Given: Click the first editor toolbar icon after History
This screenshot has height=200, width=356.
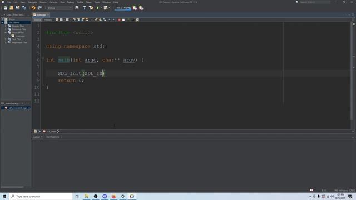Looking at the screenshot, I should (57, 20).
